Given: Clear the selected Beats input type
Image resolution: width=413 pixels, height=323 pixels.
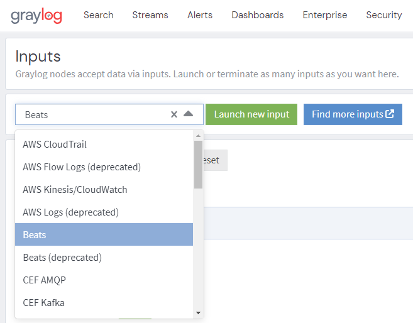Looking at the screenshot, I should (x=174, y=114).
